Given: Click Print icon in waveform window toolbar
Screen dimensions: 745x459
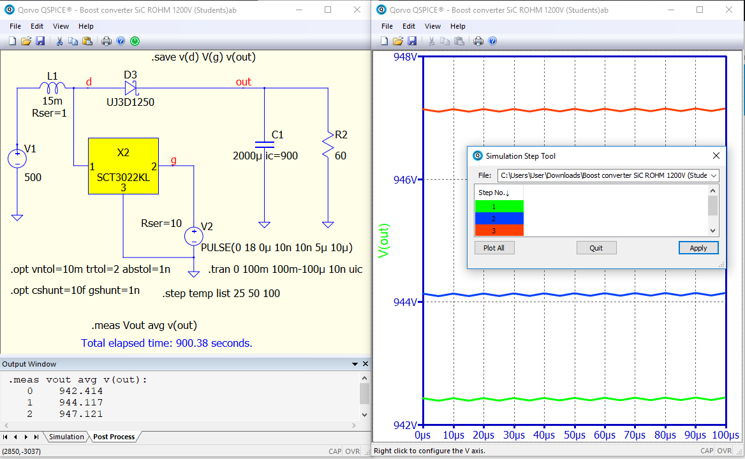Looking at the screenshot, I should click(x=478, y=41).
